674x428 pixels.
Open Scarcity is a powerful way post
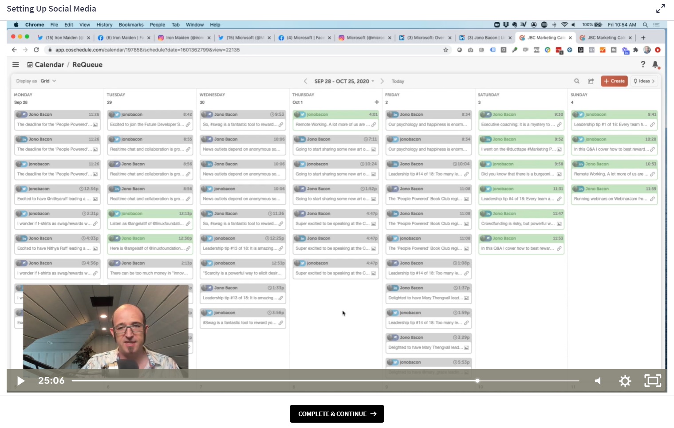[x=243, y=269]
